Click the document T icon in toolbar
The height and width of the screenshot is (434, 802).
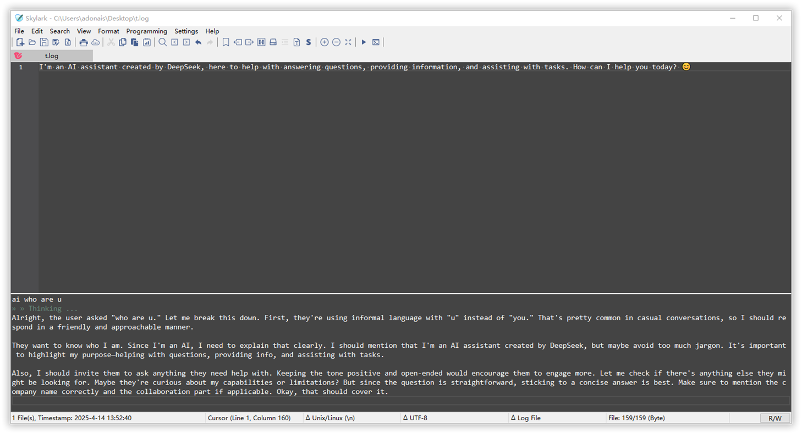point(296,42)
